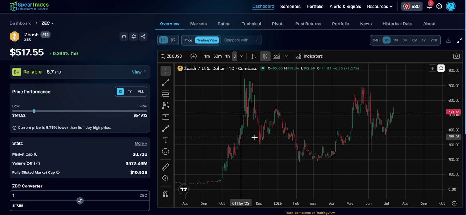Open the Compare with dropdown

point(242,40)
